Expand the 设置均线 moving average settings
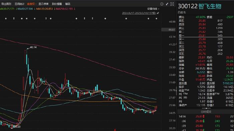The height and width of the screenshot is (131, 234). 153,9
